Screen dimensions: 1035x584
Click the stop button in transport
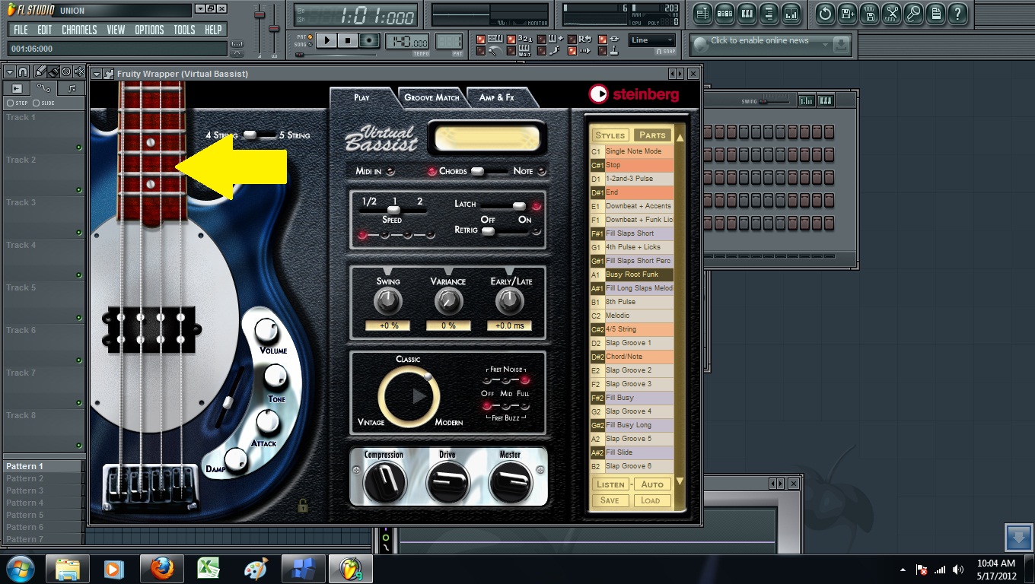348,41
